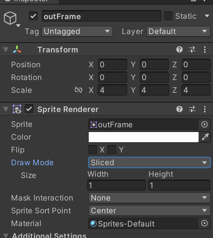The height and width of the screenshot is (238, 213).
Task: Open the Sprite Sort Point dropdown
Action: point(149,211)
